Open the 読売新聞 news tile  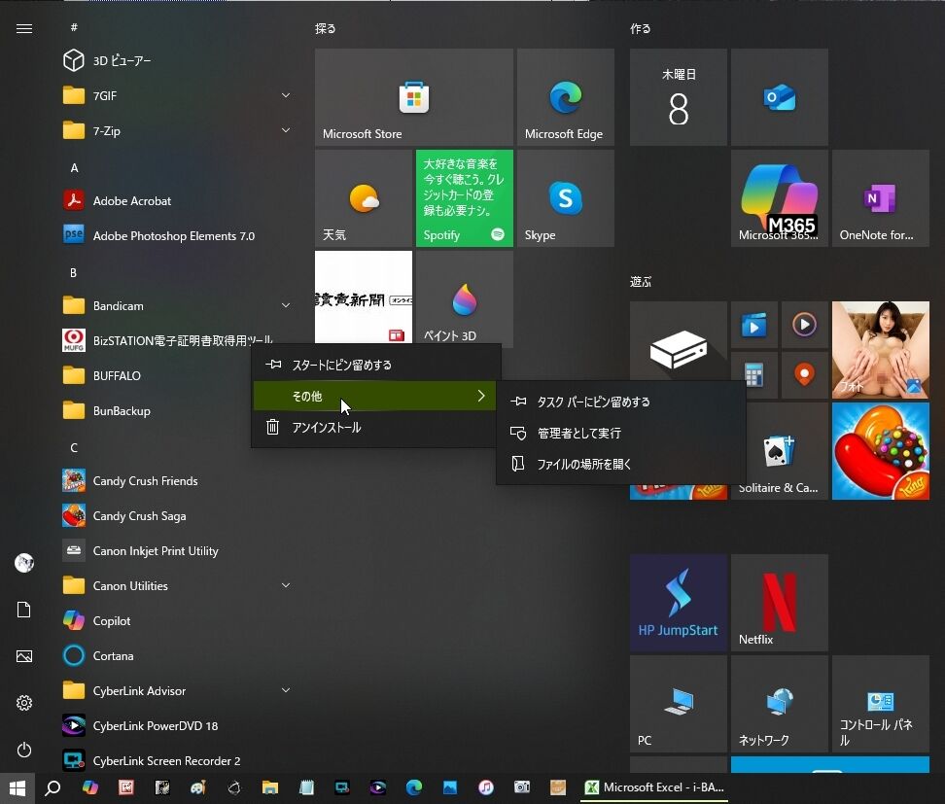pos(364,297)
